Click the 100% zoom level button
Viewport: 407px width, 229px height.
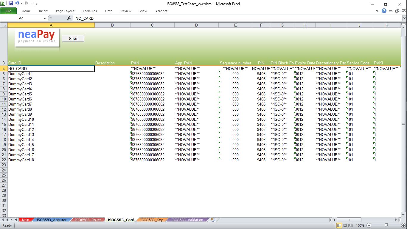coord(360,225)
